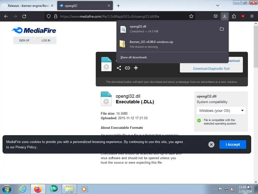The image size is (258, 194).
Task: Accept cookies with I Accept
Action: (x=233, y=144)
